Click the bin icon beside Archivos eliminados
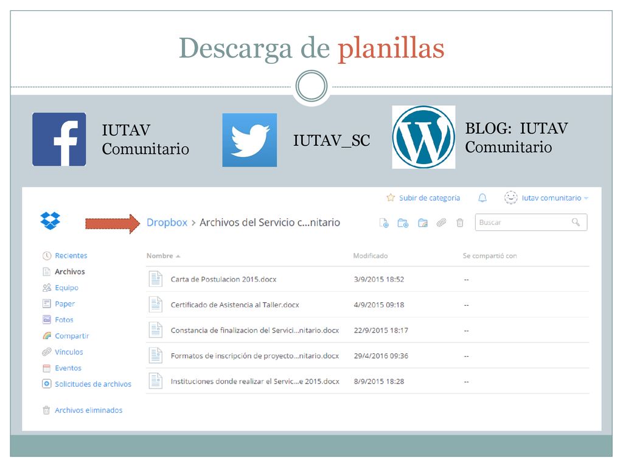The width and height of the screenshot is (623, 467). 46,410
